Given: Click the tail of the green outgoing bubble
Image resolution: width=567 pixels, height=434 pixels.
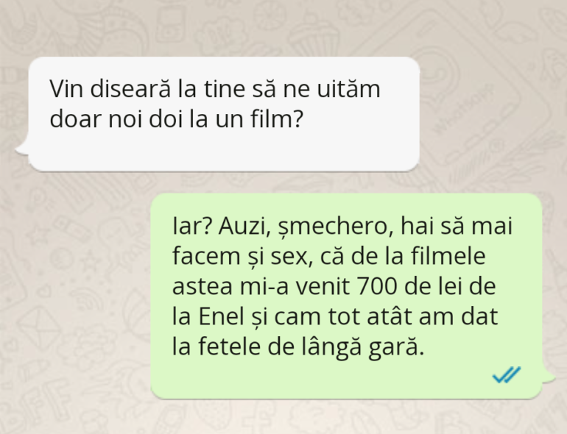Looking at the screenshot, I should point(548,376).
